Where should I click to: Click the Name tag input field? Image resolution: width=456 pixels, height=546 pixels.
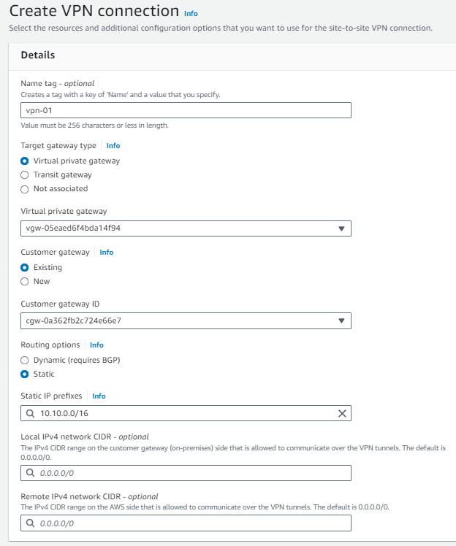click(x=186, y=110)
